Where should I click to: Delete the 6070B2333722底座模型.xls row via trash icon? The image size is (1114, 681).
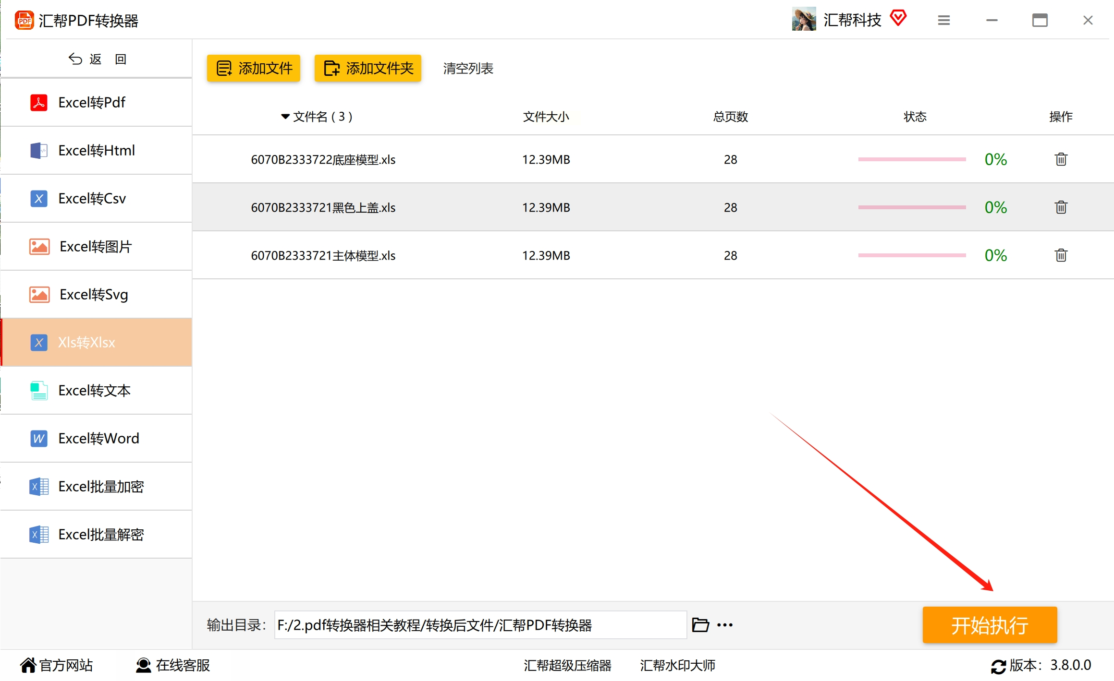click(1061, 159)
